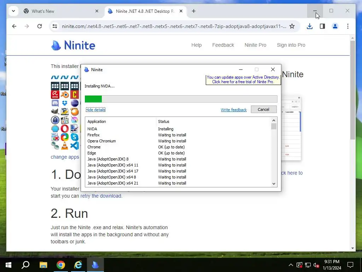Reload the Ninite page
Image resolution: width=362 pixels, height=272 pixels.
pyautogui.click(x=40, y=26)
